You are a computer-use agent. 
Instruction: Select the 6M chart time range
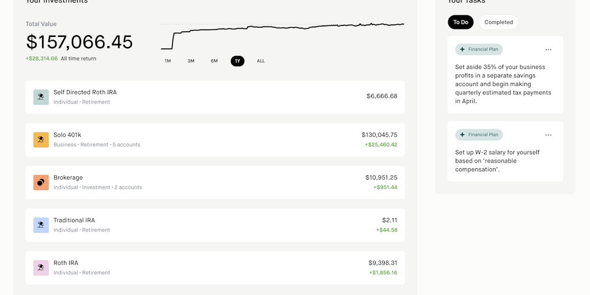pyautogui.click(x=214, y=61)
